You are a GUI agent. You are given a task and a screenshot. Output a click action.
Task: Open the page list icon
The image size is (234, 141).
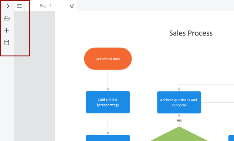coord(19,6)
